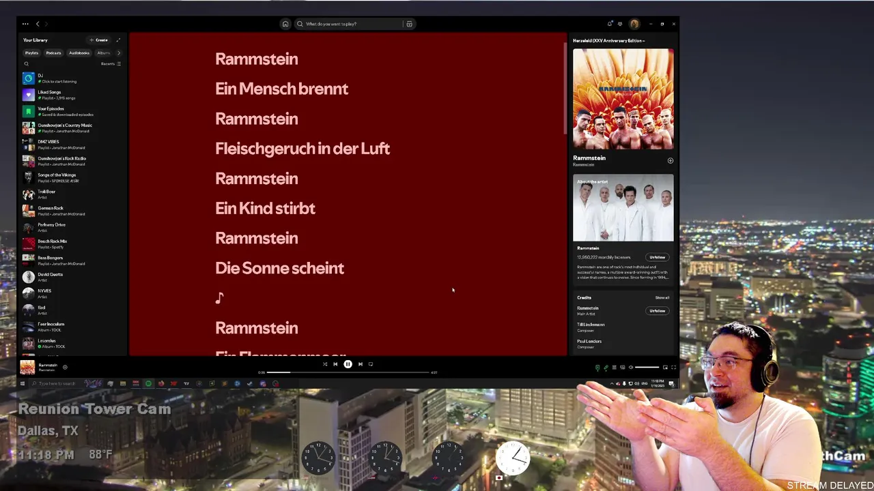
Task: Select the Playlists filter chip
Action: pos(32,53)
